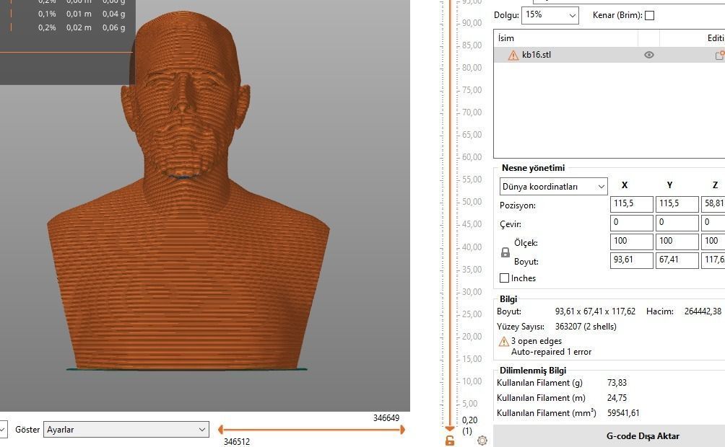Click the Pozisyon Y field
The height and width of the screenshot is (447, 725).
coord(677,203)
